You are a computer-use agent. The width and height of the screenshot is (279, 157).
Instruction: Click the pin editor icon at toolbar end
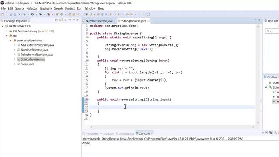pos(148,14)
